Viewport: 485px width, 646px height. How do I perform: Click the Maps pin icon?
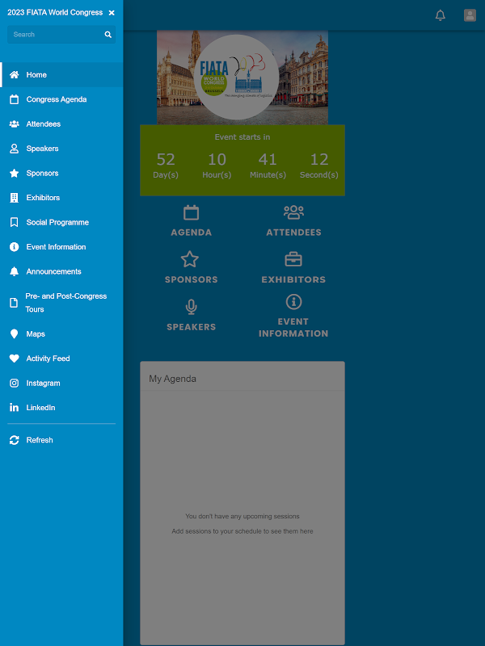tap(14, 333)
